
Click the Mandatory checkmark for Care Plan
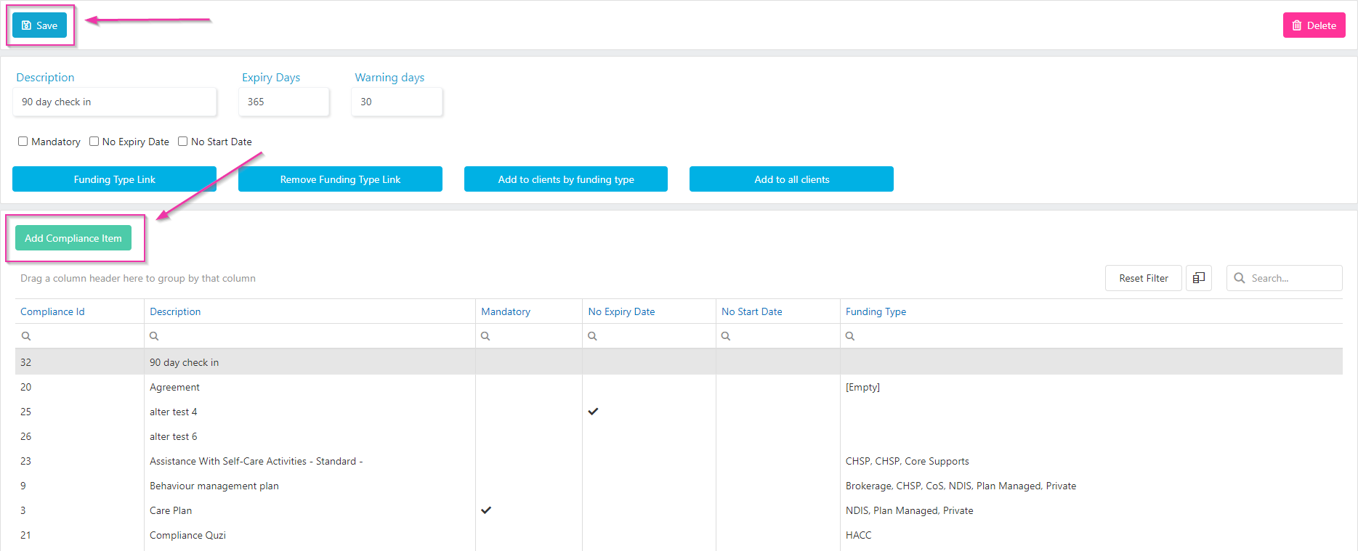[x=486, y=510]
